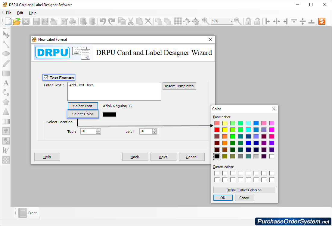Click the Undo arrow icon
332x226 pixels.
[103, 21]
